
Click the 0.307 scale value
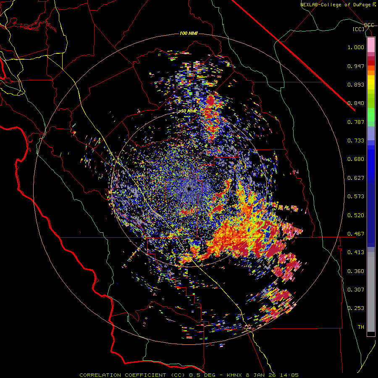[x=356, y=290]
